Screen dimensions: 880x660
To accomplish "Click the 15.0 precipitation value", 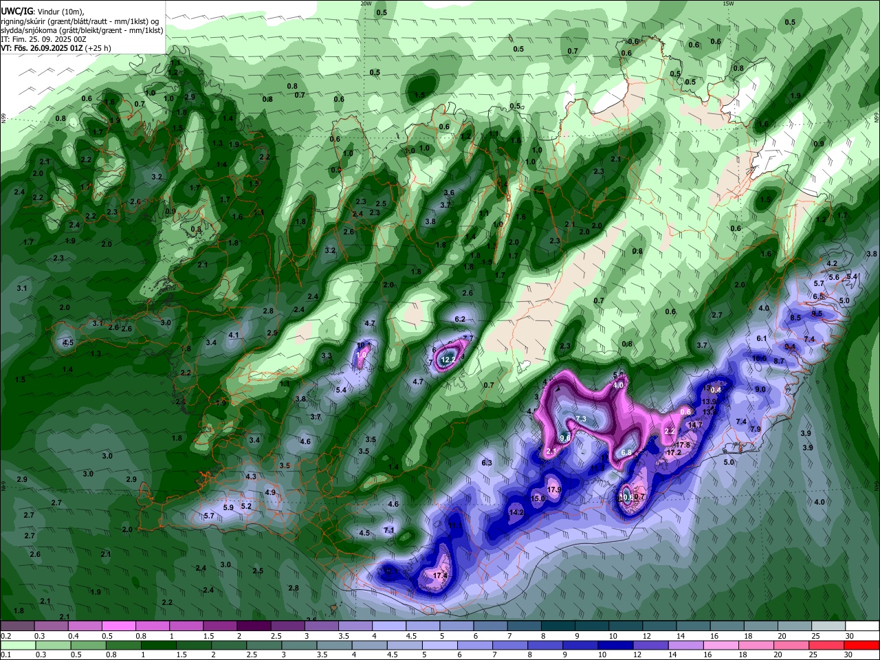I will click(538, 498).
